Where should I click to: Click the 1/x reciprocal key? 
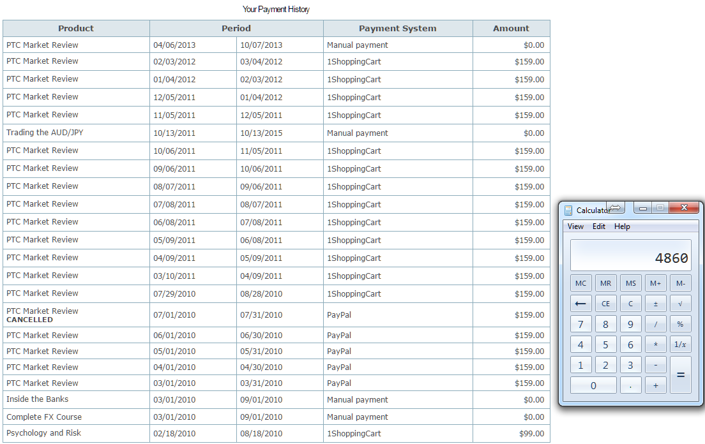[681, 344]
